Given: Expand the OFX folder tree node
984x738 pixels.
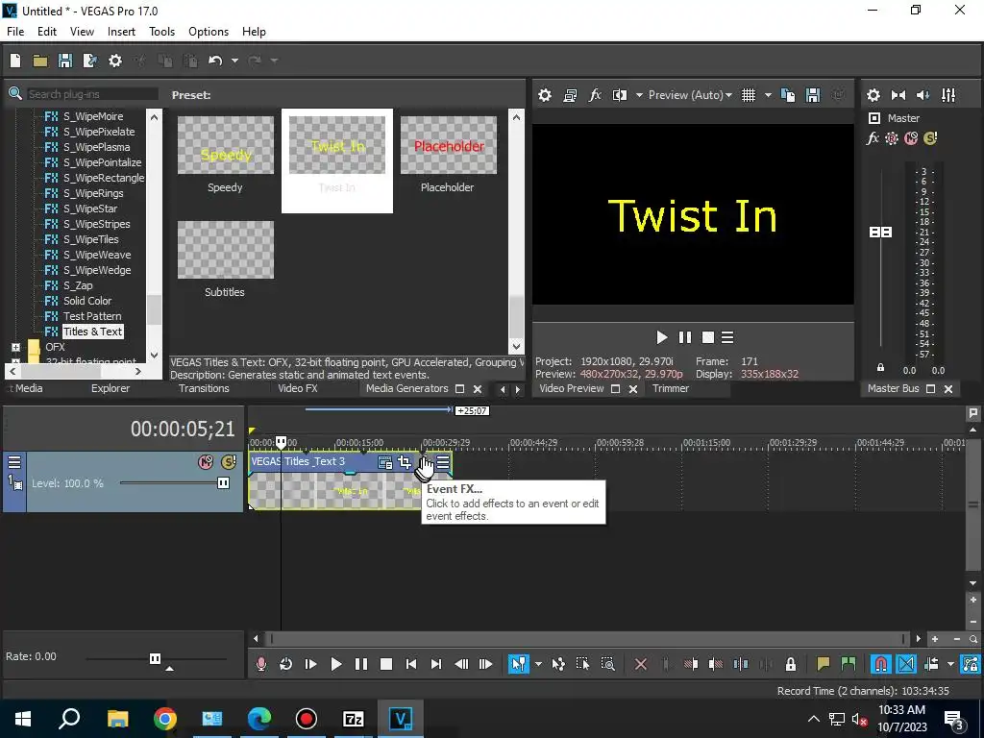Looking at the screenshot, I should click(15, 347).
